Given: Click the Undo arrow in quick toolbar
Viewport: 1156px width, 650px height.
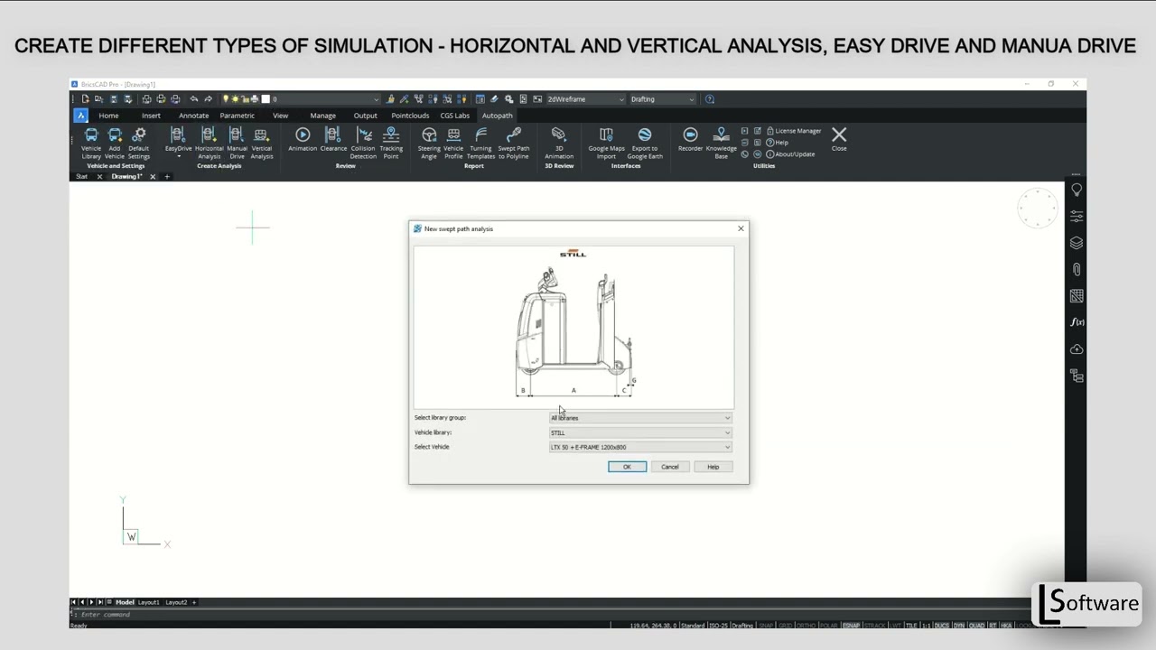Looking at the screenshot, I should coord(193,99).
